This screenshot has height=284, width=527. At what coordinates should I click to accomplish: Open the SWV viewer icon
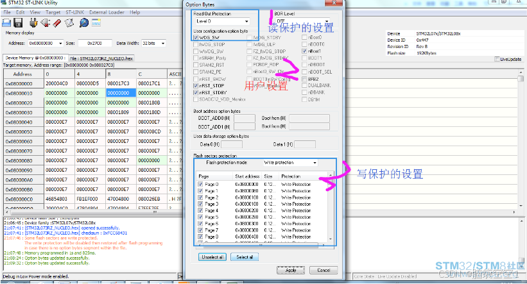96,23
